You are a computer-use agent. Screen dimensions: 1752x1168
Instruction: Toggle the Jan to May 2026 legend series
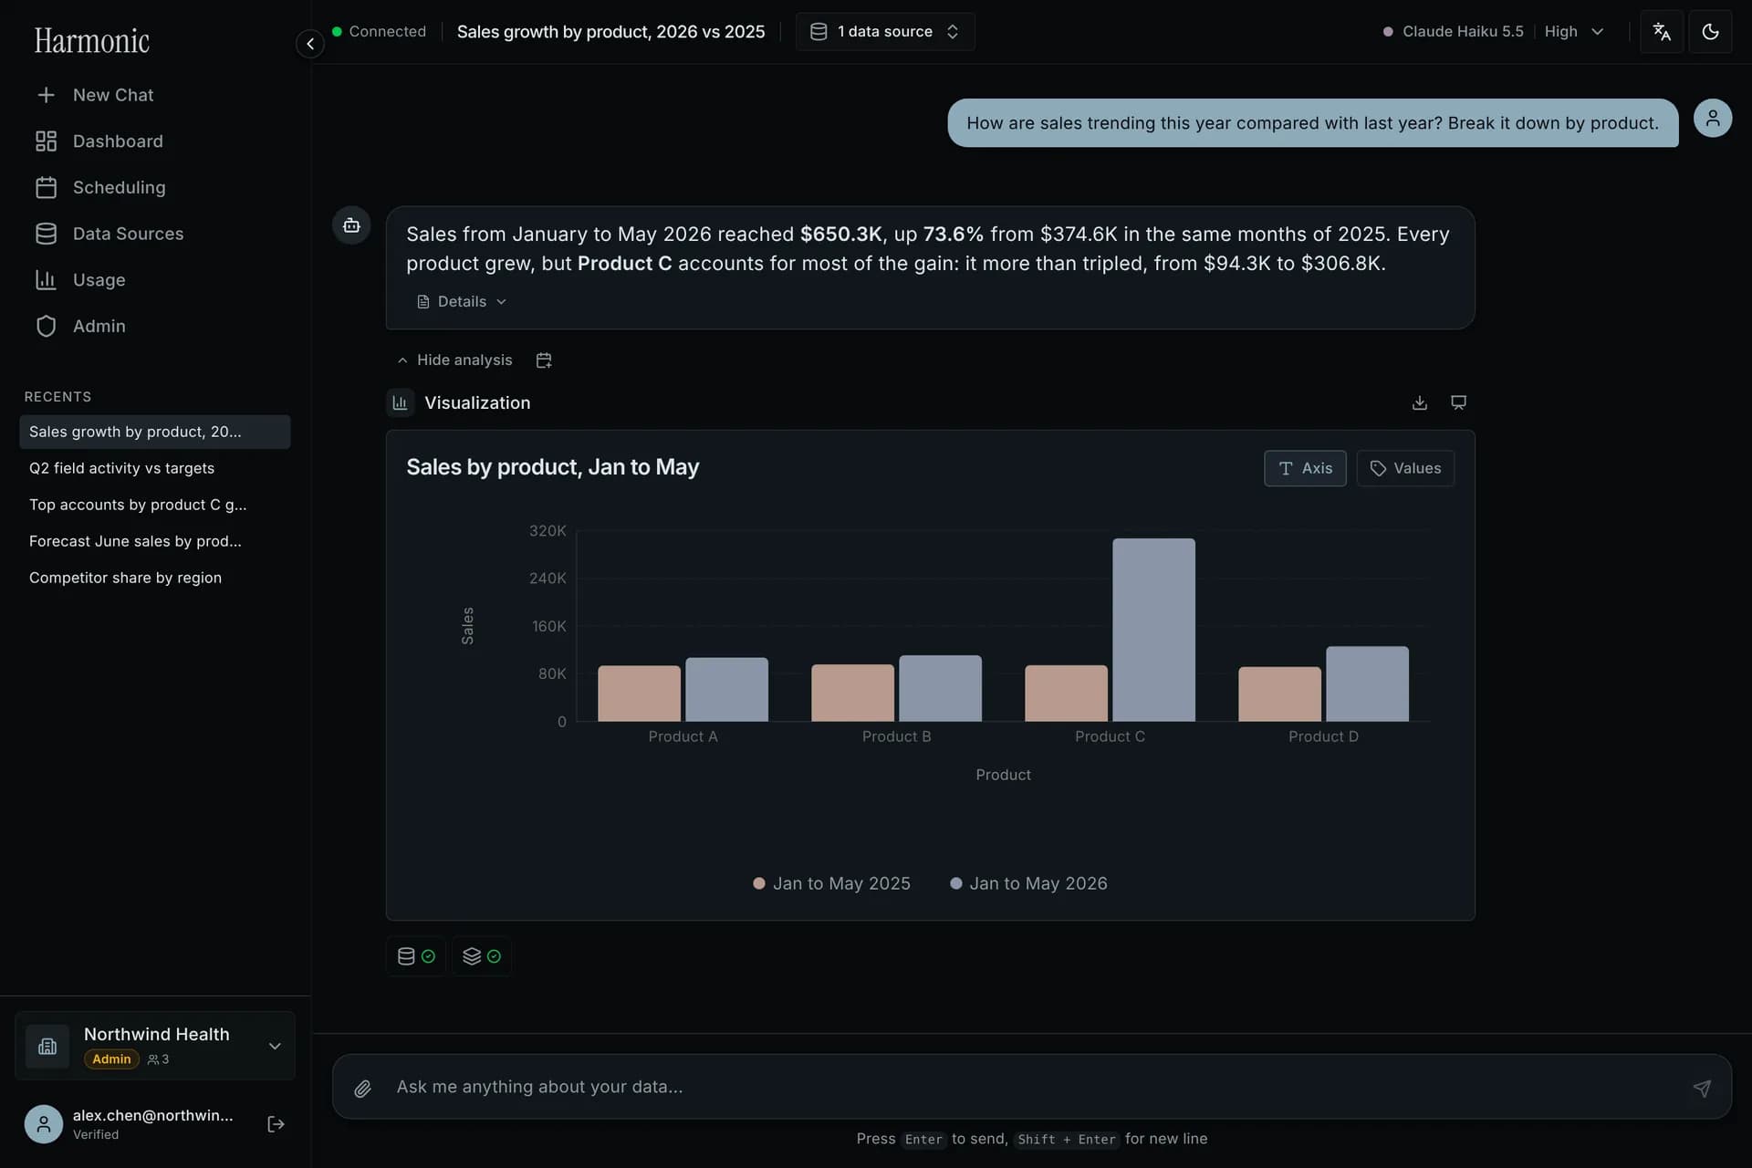click(x=1028, y=883)
